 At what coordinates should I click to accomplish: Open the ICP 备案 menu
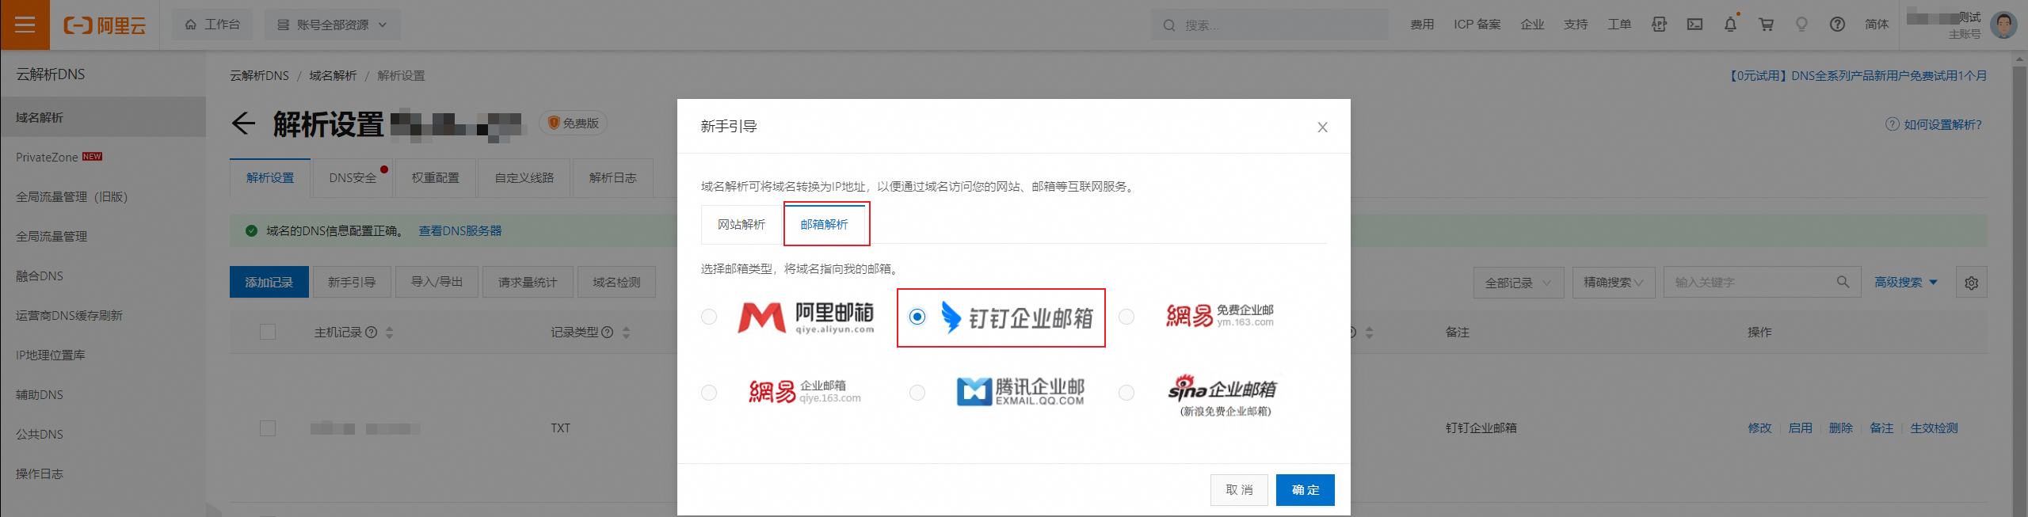[x=1477, y=25]
